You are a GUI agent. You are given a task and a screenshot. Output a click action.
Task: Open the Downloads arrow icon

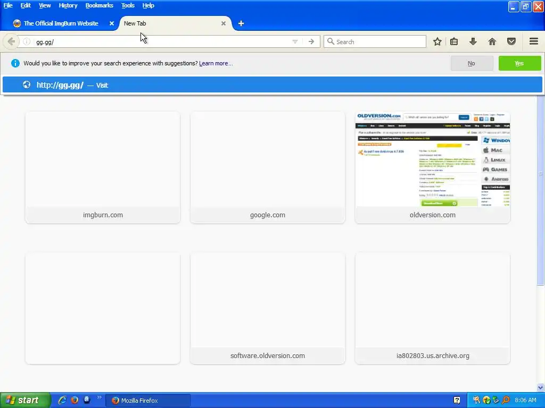473,41
